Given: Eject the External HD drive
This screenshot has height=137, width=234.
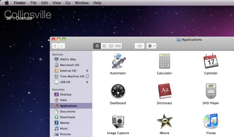Looking at the screenshot, I should 87,71.
